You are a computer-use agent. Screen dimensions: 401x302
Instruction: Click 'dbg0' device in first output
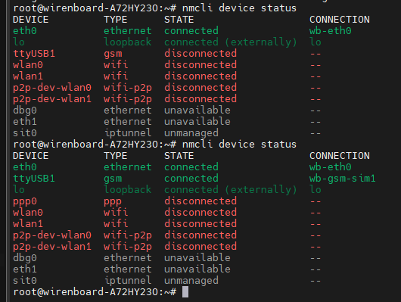(x=25, y=111)
